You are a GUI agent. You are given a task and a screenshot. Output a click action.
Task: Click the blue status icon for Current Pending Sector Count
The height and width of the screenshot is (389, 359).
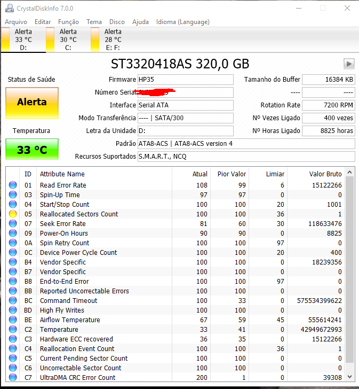point(13,358)
